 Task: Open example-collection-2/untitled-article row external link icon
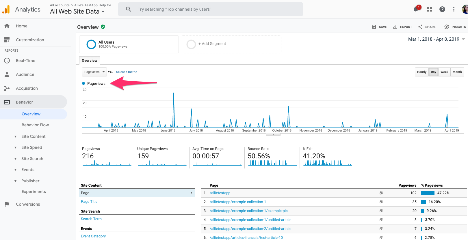pos(381,228)
